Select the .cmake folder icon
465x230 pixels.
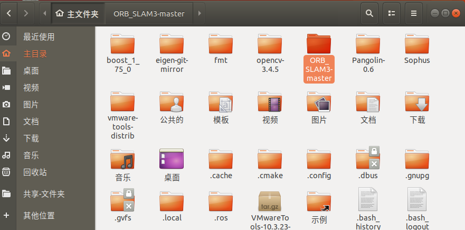point(270,159)
